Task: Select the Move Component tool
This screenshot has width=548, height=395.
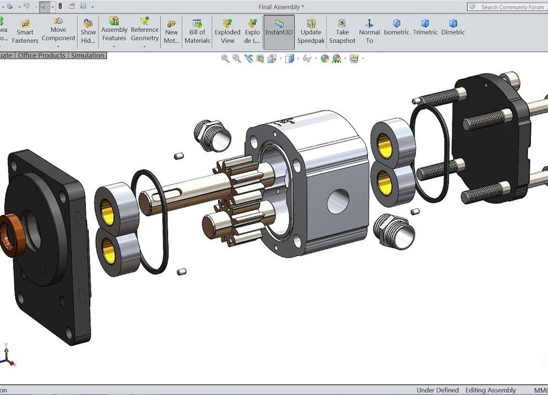Action: point(58,30)
